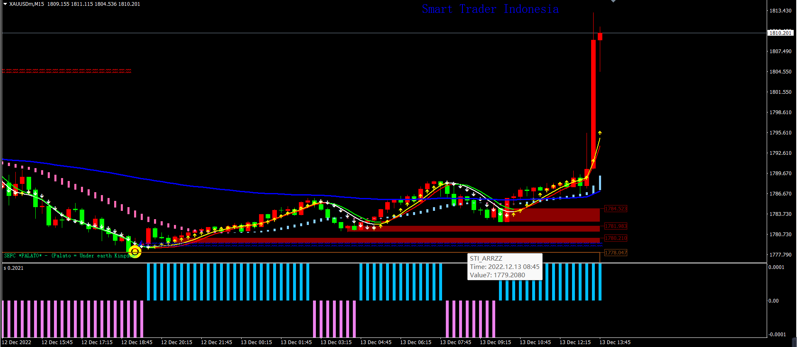Click the 13 Dec 09:15 time label
This screenshot has width=797, height=347.
(495, 342)
